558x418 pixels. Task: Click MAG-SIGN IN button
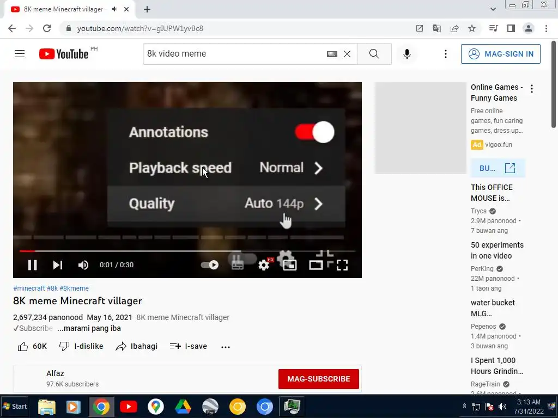click(x=501, y=54)
